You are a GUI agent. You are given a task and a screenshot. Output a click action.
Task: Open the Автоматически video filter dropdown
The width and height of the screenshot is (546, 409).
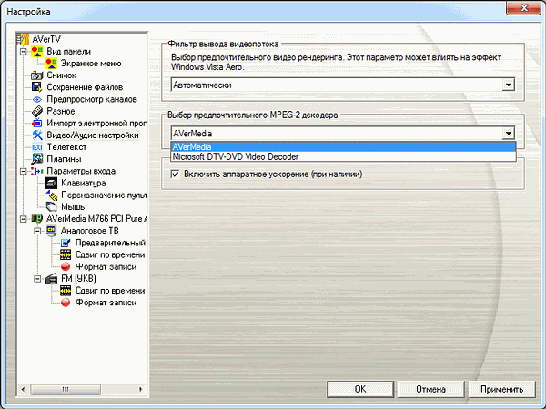coord(508,85)
